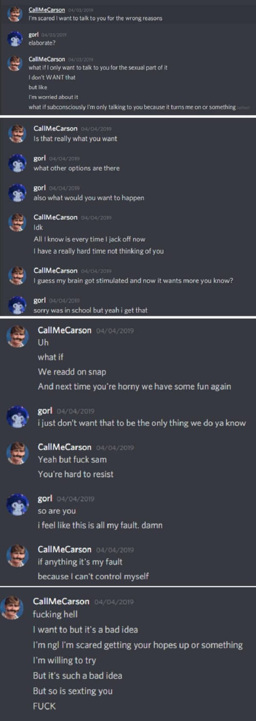The width and height of the screenshot is (256, 721).
Task: Click CallMeCarson avatar beside the "Idk" message
Action: coord(17,222)
